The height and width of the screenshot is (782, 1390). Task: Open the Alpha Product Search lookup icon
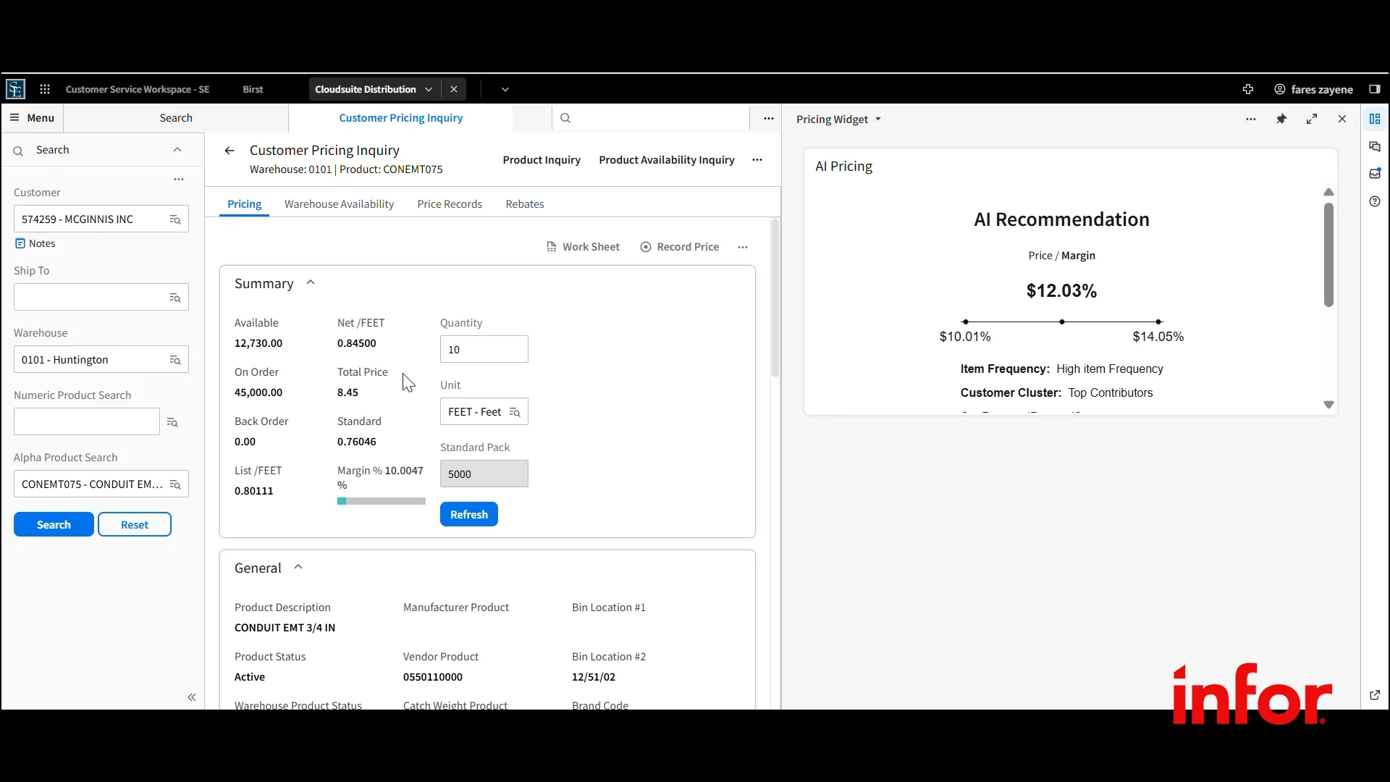174,484
